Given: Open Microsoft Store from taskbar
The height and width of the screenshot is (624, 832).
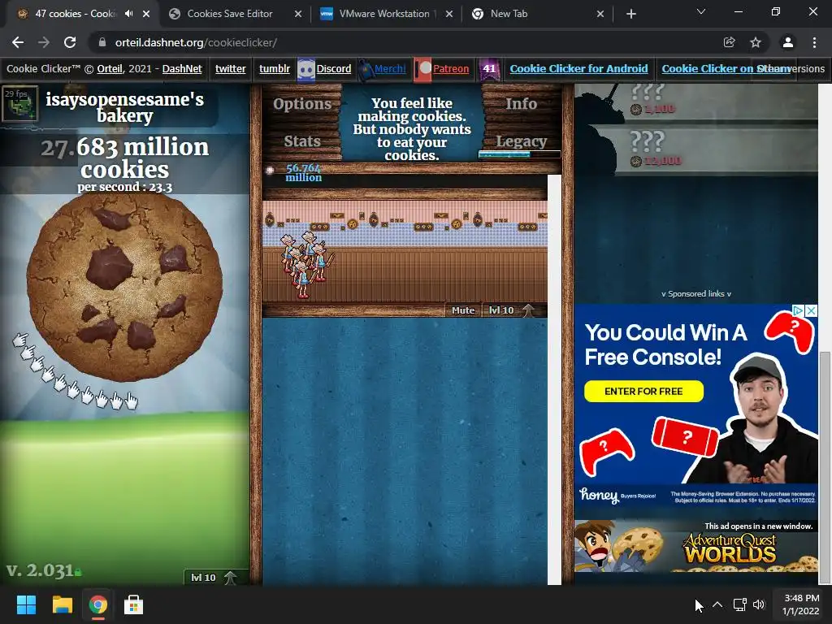Looking at the screenshot, I should (134, 604).
